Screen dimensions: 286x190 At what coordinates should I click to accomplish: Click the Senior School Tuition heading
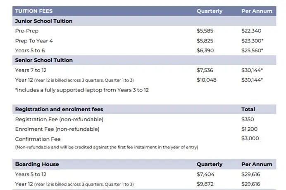44,60
